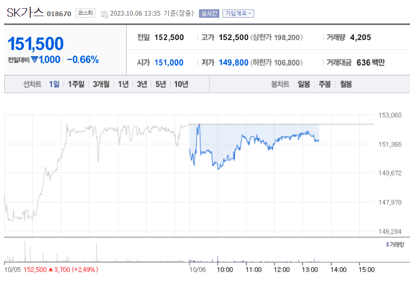Viewport: 410px width, 281px height.
Task: Click the stock code 018670
Action: (59, 14)
